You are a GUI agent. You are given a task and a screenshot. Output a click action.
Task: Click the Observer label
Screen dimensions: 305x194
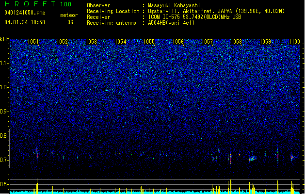(98, 5)
